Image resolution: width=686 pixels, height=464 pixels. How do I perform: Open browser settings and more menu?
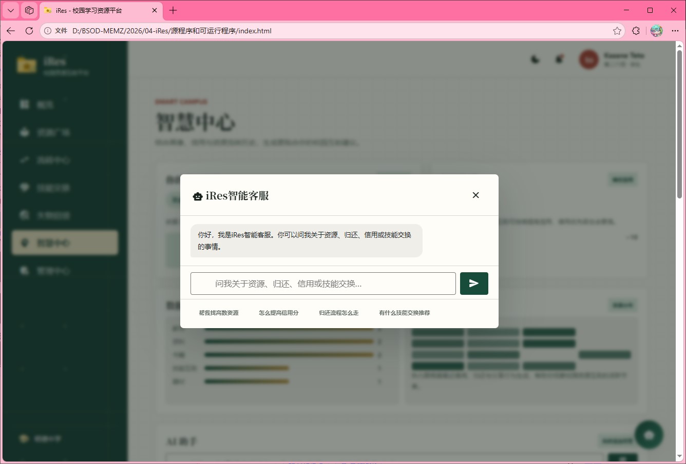click(675, 31)
